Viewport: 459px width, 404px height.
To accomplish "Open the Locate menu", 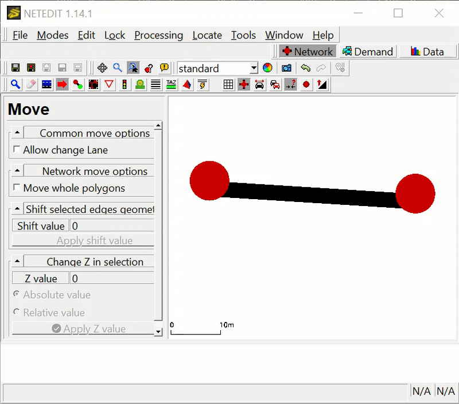I will [x=207, y=35].
